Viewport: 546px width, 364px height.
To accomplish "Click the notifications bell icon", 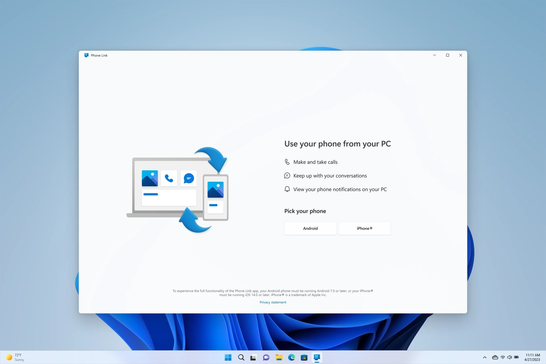I will [287, 189].
